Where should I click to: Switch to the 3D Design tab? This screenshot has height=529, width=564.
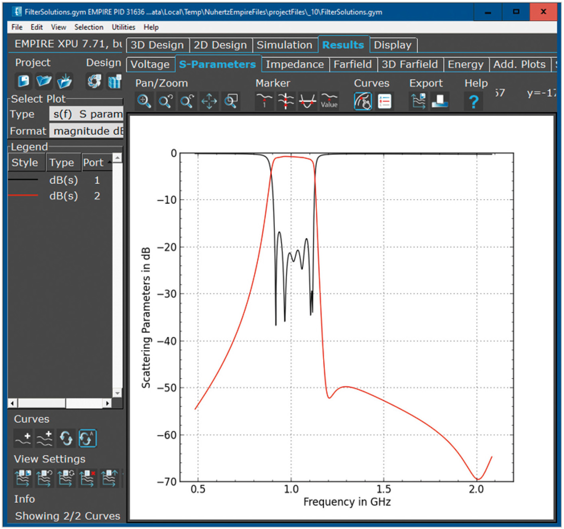[x=157, y=45]
